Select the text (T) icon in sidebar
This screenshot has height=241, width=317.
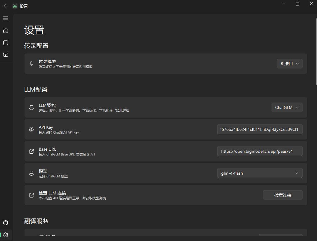point(5,55)
